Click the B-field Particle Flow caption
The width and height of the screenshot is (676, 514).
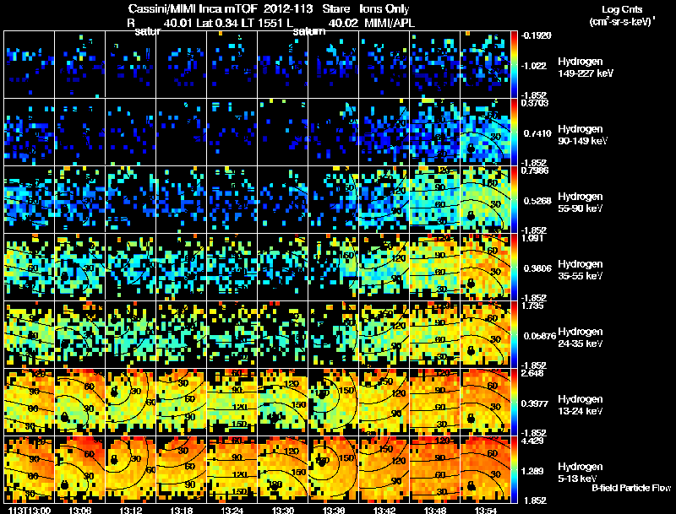click(631, 488)
